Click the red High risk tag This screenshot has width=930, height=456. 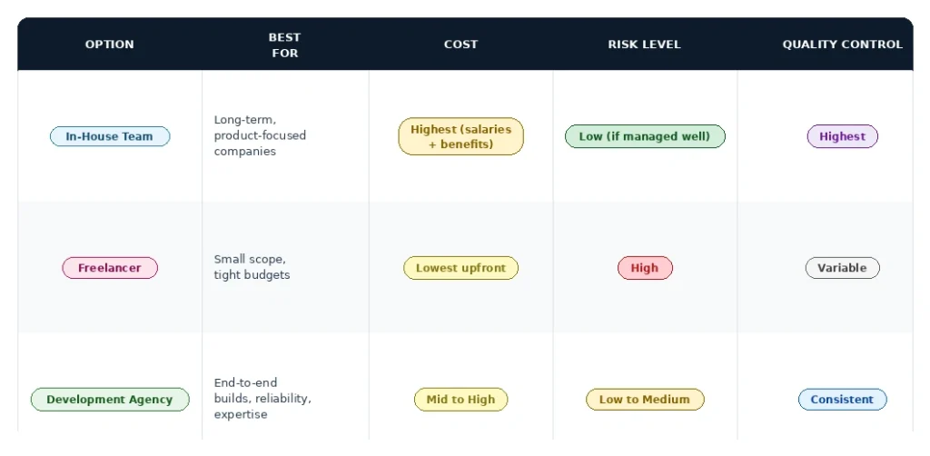coord(644,268)
